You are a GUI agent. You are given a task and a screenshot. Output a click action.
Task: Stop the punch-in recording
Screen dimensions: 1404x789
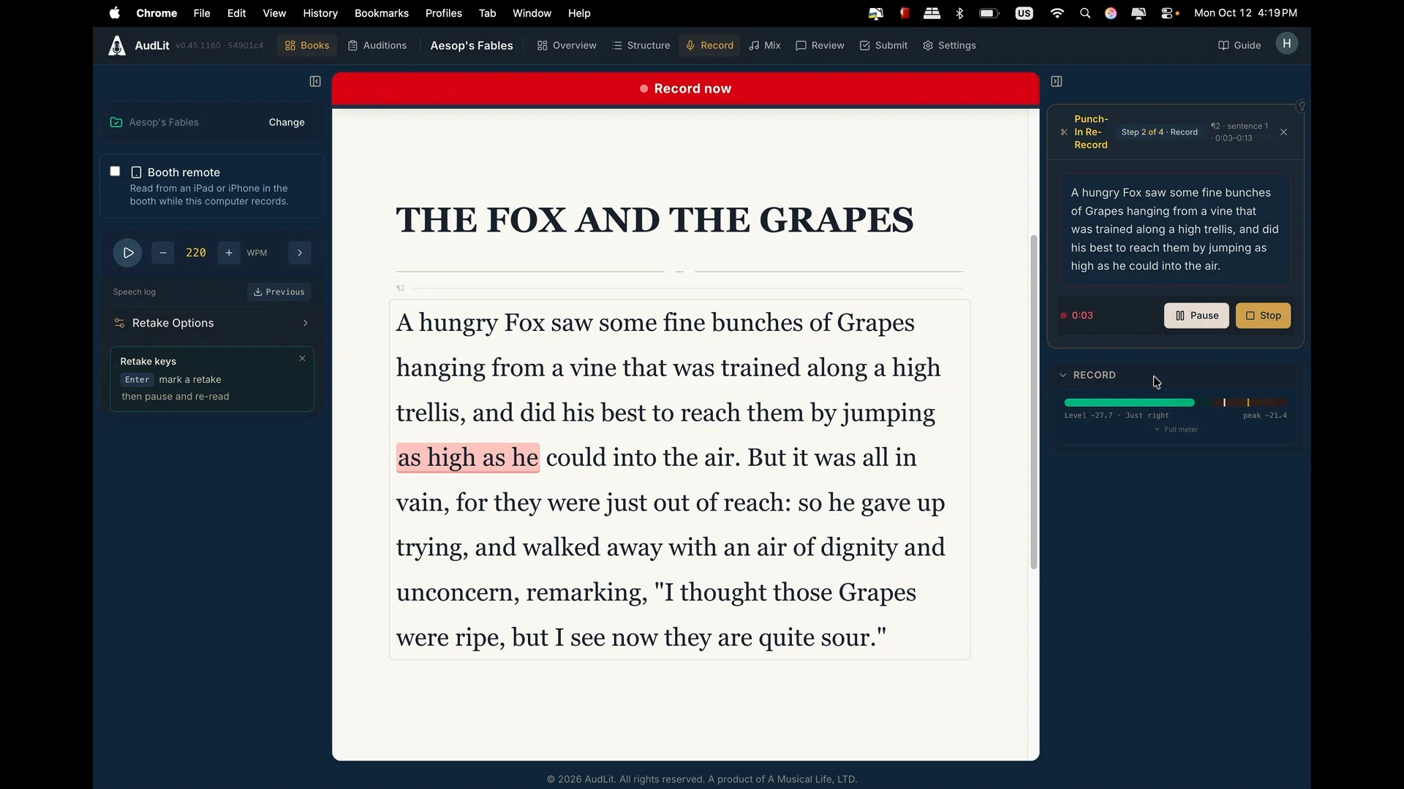(x=1263, y=316)
